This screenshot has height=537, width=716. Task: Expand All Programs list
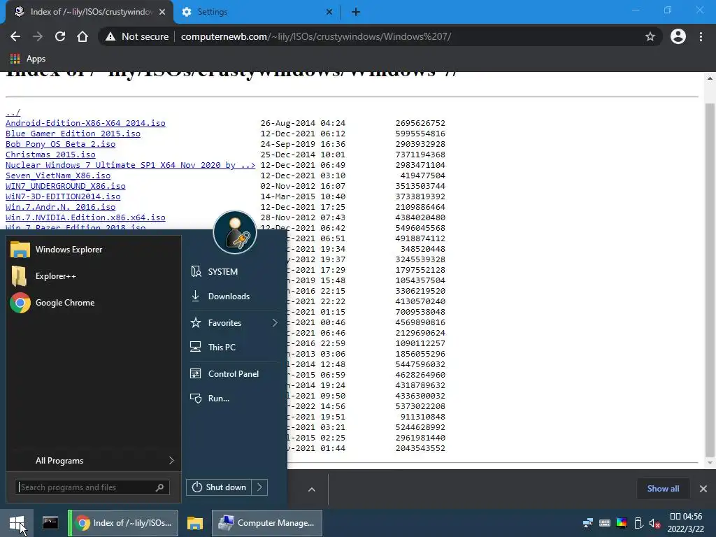tap(94, 460)
